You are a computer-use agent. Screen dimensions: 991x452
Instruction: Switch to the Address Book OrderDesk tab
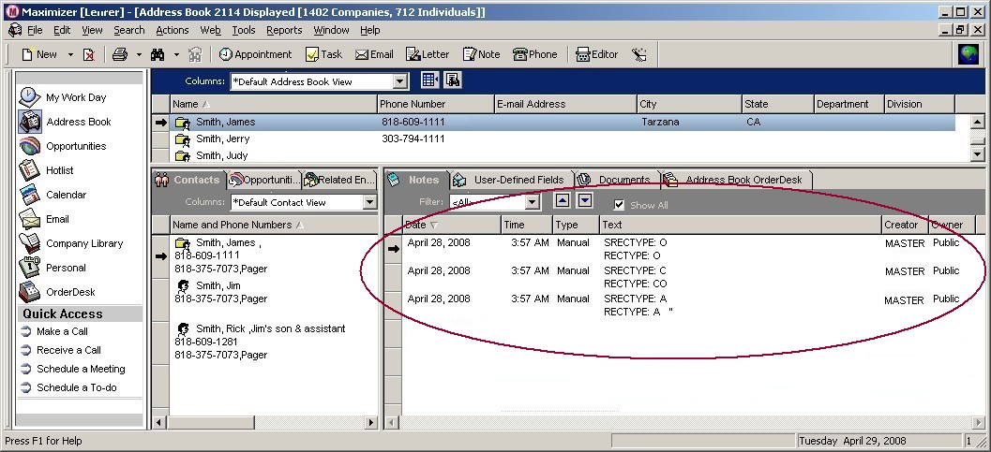[x=735, y=180]
